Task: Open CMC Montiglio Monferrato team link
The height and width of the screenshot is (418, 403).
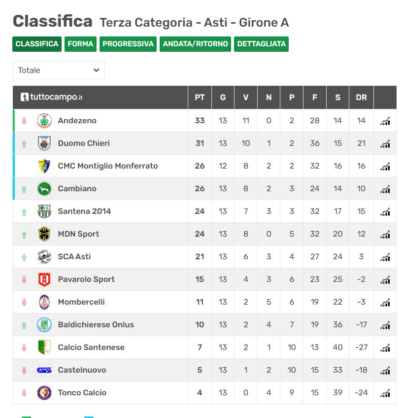Action: (x=108, y=166)
